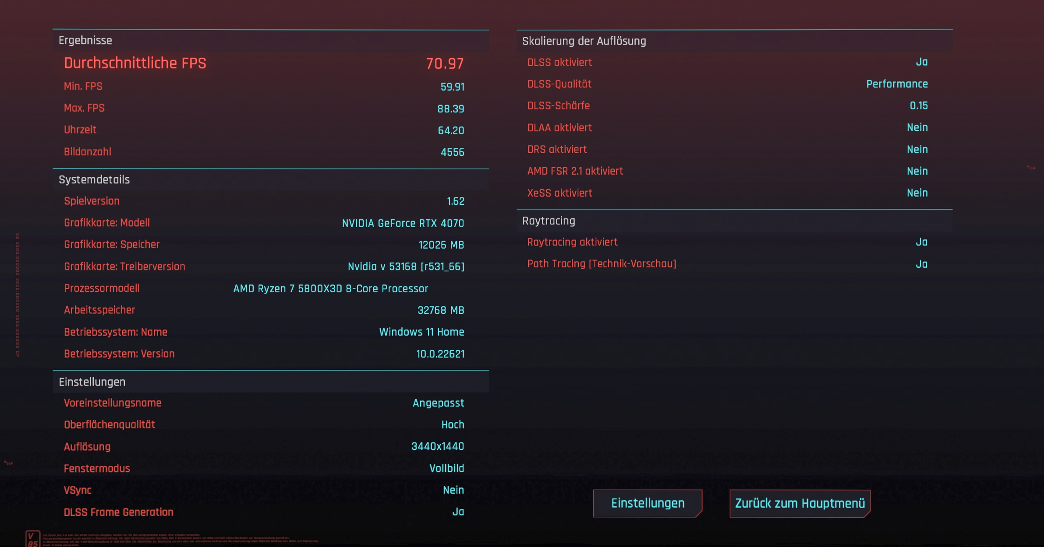Screen dimensions: 1044x547
Task: Click the V 85 badge icon
Action: [33, 539]
